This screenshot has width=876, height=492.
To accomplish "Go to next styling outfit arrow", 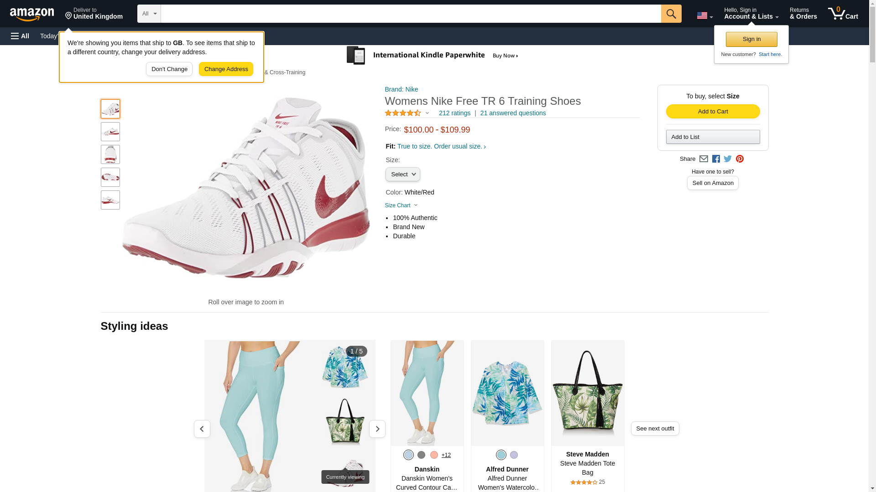I will pyautogui.click(x=377, y=429).
